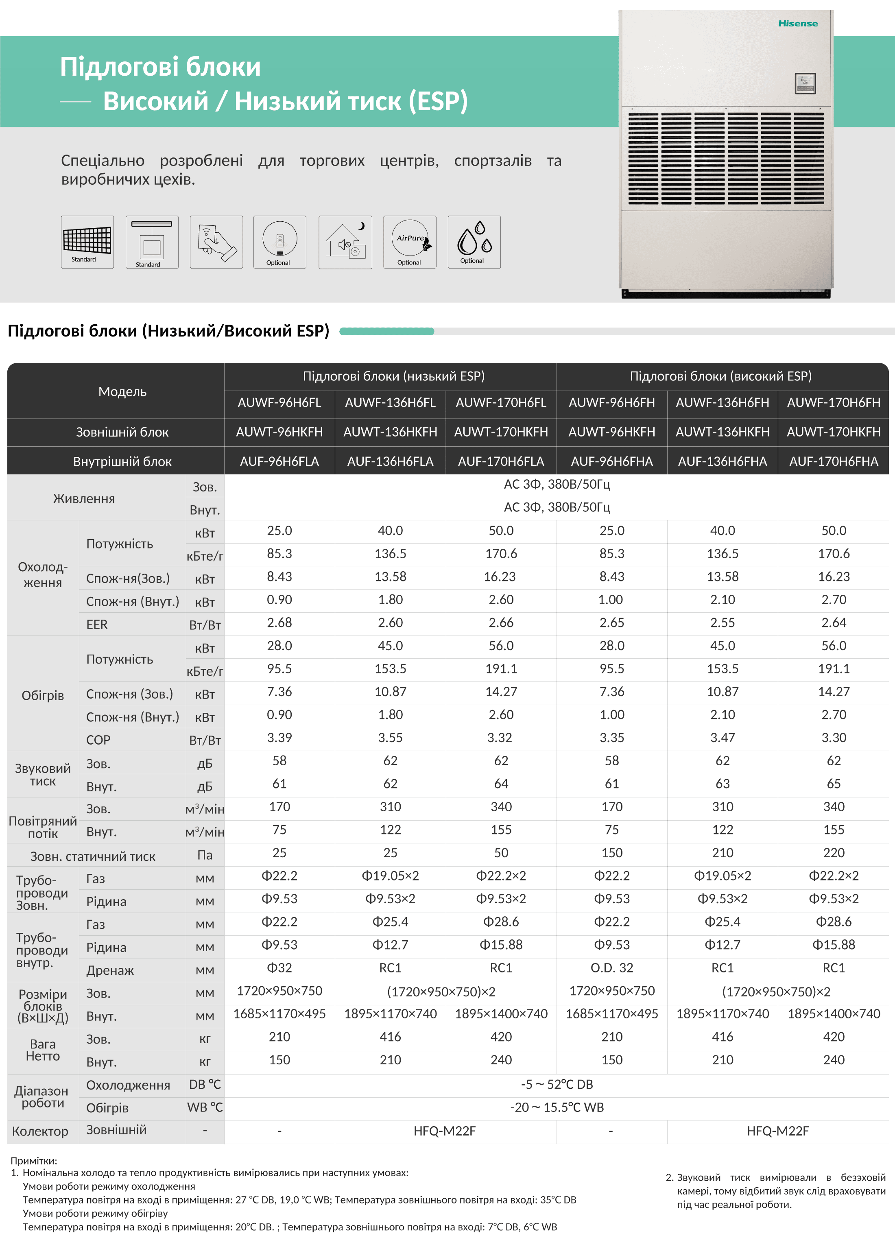Viewport: 895px width, 1258px height.
Task: Click the 'Високий / Низький тиск (ESP)' subtitle
Action: (286, 101)
